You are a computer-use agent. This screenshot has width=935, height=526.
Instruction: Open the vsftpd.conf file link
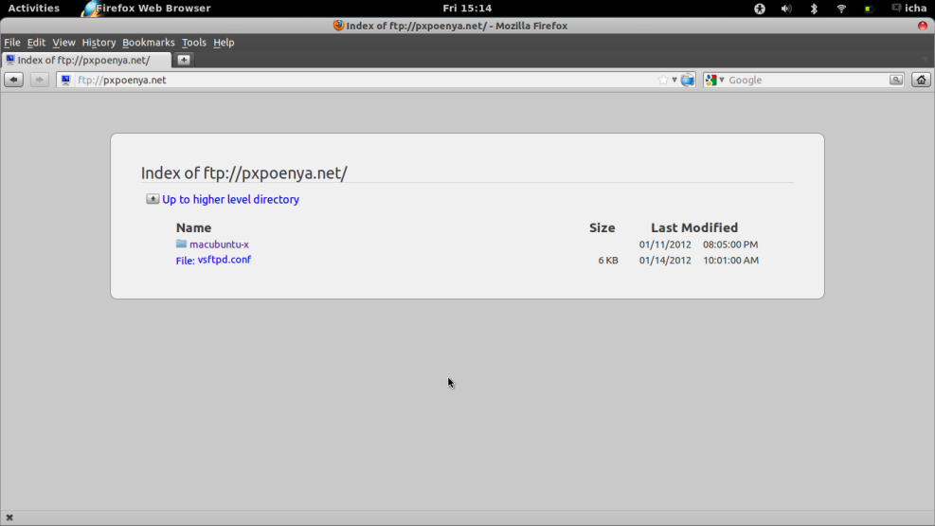[224, 260]
